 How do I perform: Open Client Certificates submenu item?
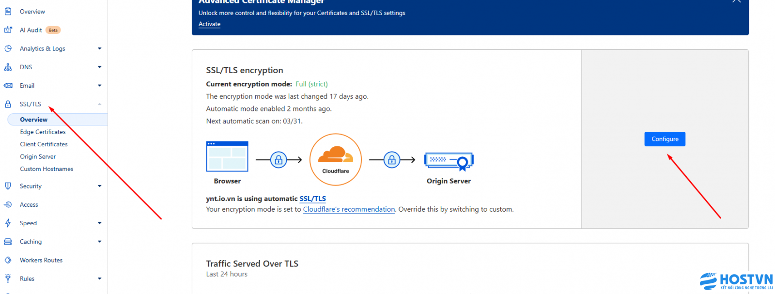(44, 144)
